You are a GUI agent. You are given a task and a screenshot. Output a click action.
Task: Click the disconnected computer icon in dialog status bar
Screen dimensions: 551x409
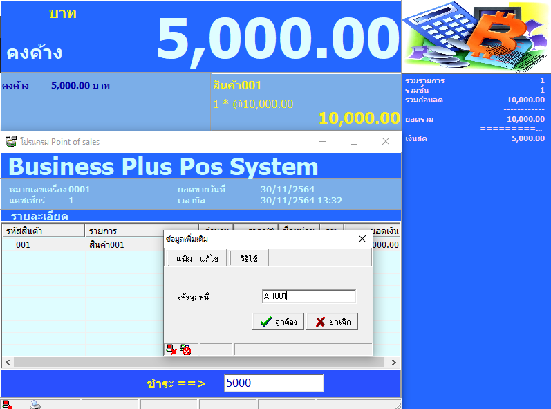click(171, 349)
